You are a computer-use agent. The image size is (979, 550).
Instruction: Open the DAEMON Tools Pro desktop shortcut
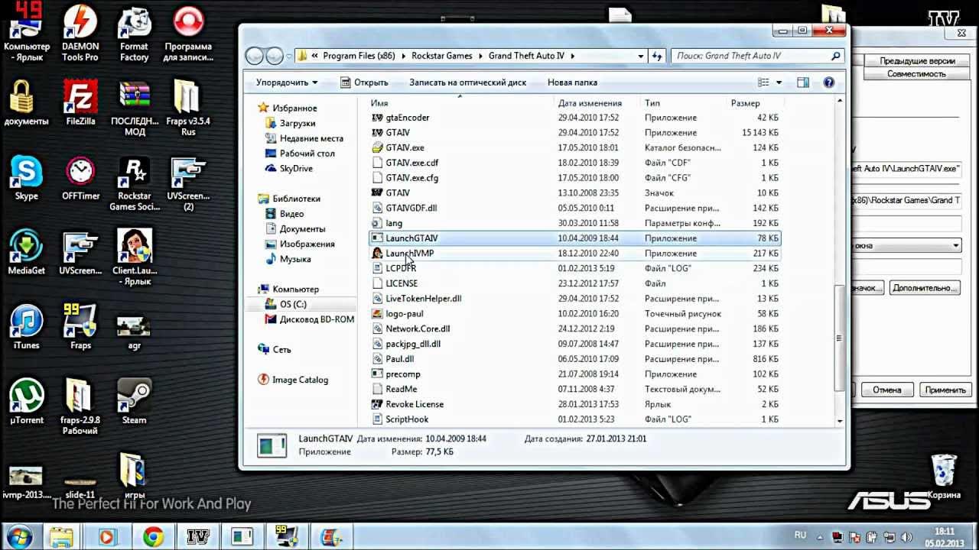(80, 34)
